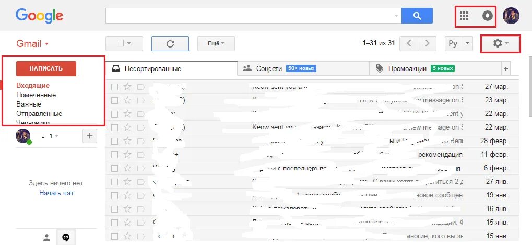Click the chat profile avatar
This screenshot has height=245, width=532.
pos(23,136)
